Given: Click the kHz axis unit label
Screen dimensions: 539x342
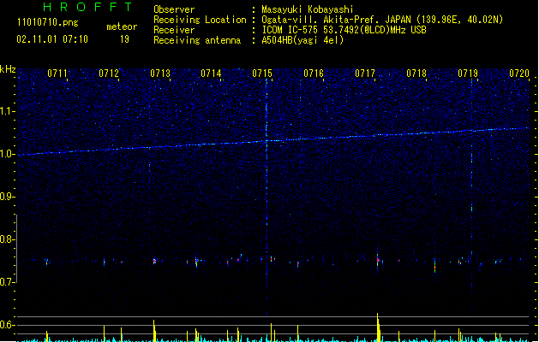Looking at the screenshot, I should coord(8,69).
